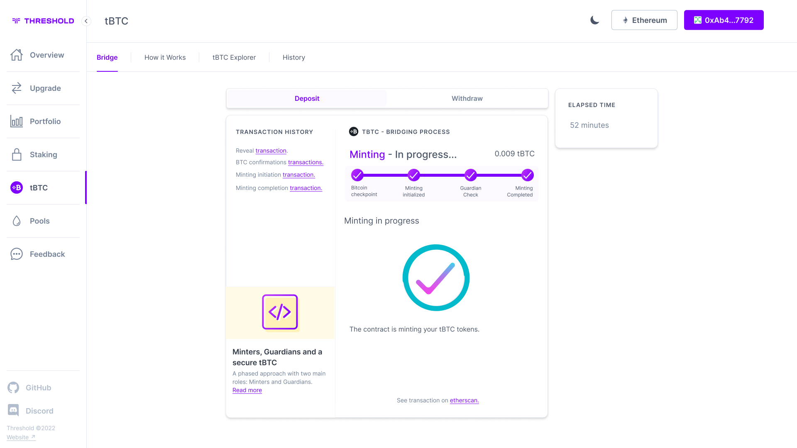This screenshot has width=797, height=448.
Task: Click the Overview home icon
Action: [17, 55]
